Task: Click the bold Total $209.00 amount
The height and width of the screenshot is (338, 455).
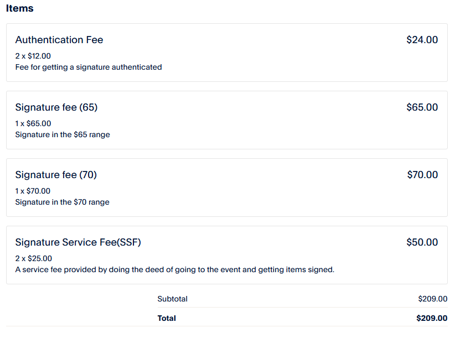Action: click(x=432, y=318)
